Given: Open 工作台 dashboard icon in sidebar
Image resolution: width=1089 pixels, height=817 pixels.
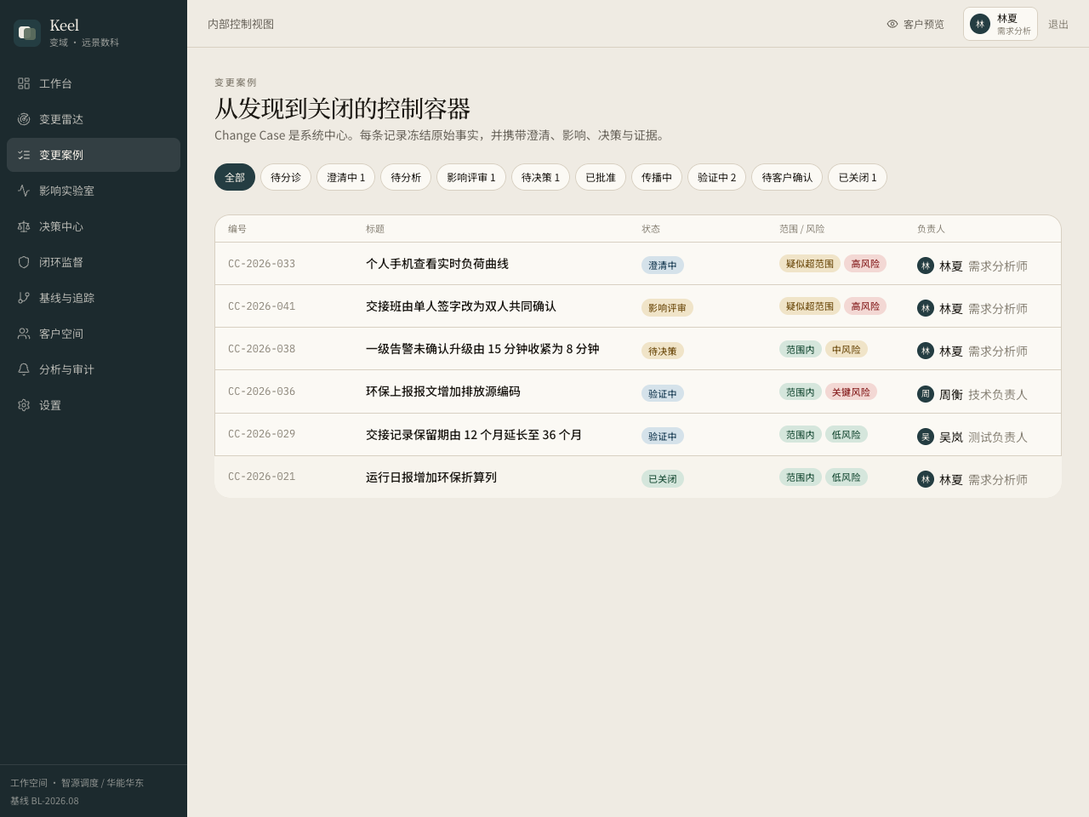Looking at the screenshot, I should [x=24, y=83].
